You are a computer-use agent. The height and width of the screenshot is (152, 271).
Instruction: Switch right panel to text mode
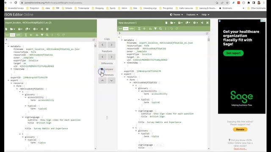click(120, 29)
